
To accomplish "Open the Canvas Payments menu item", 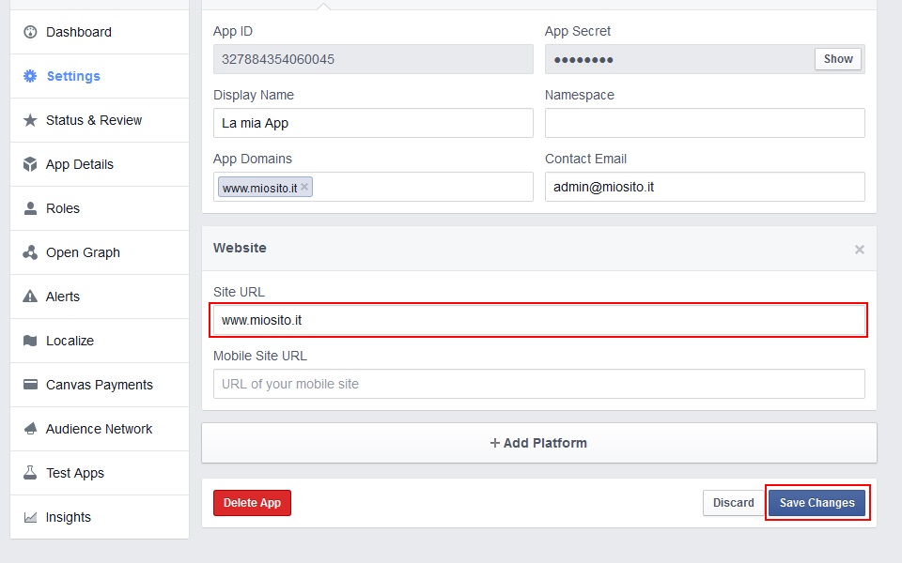I will pyautogui.click(x=99, y=385).
